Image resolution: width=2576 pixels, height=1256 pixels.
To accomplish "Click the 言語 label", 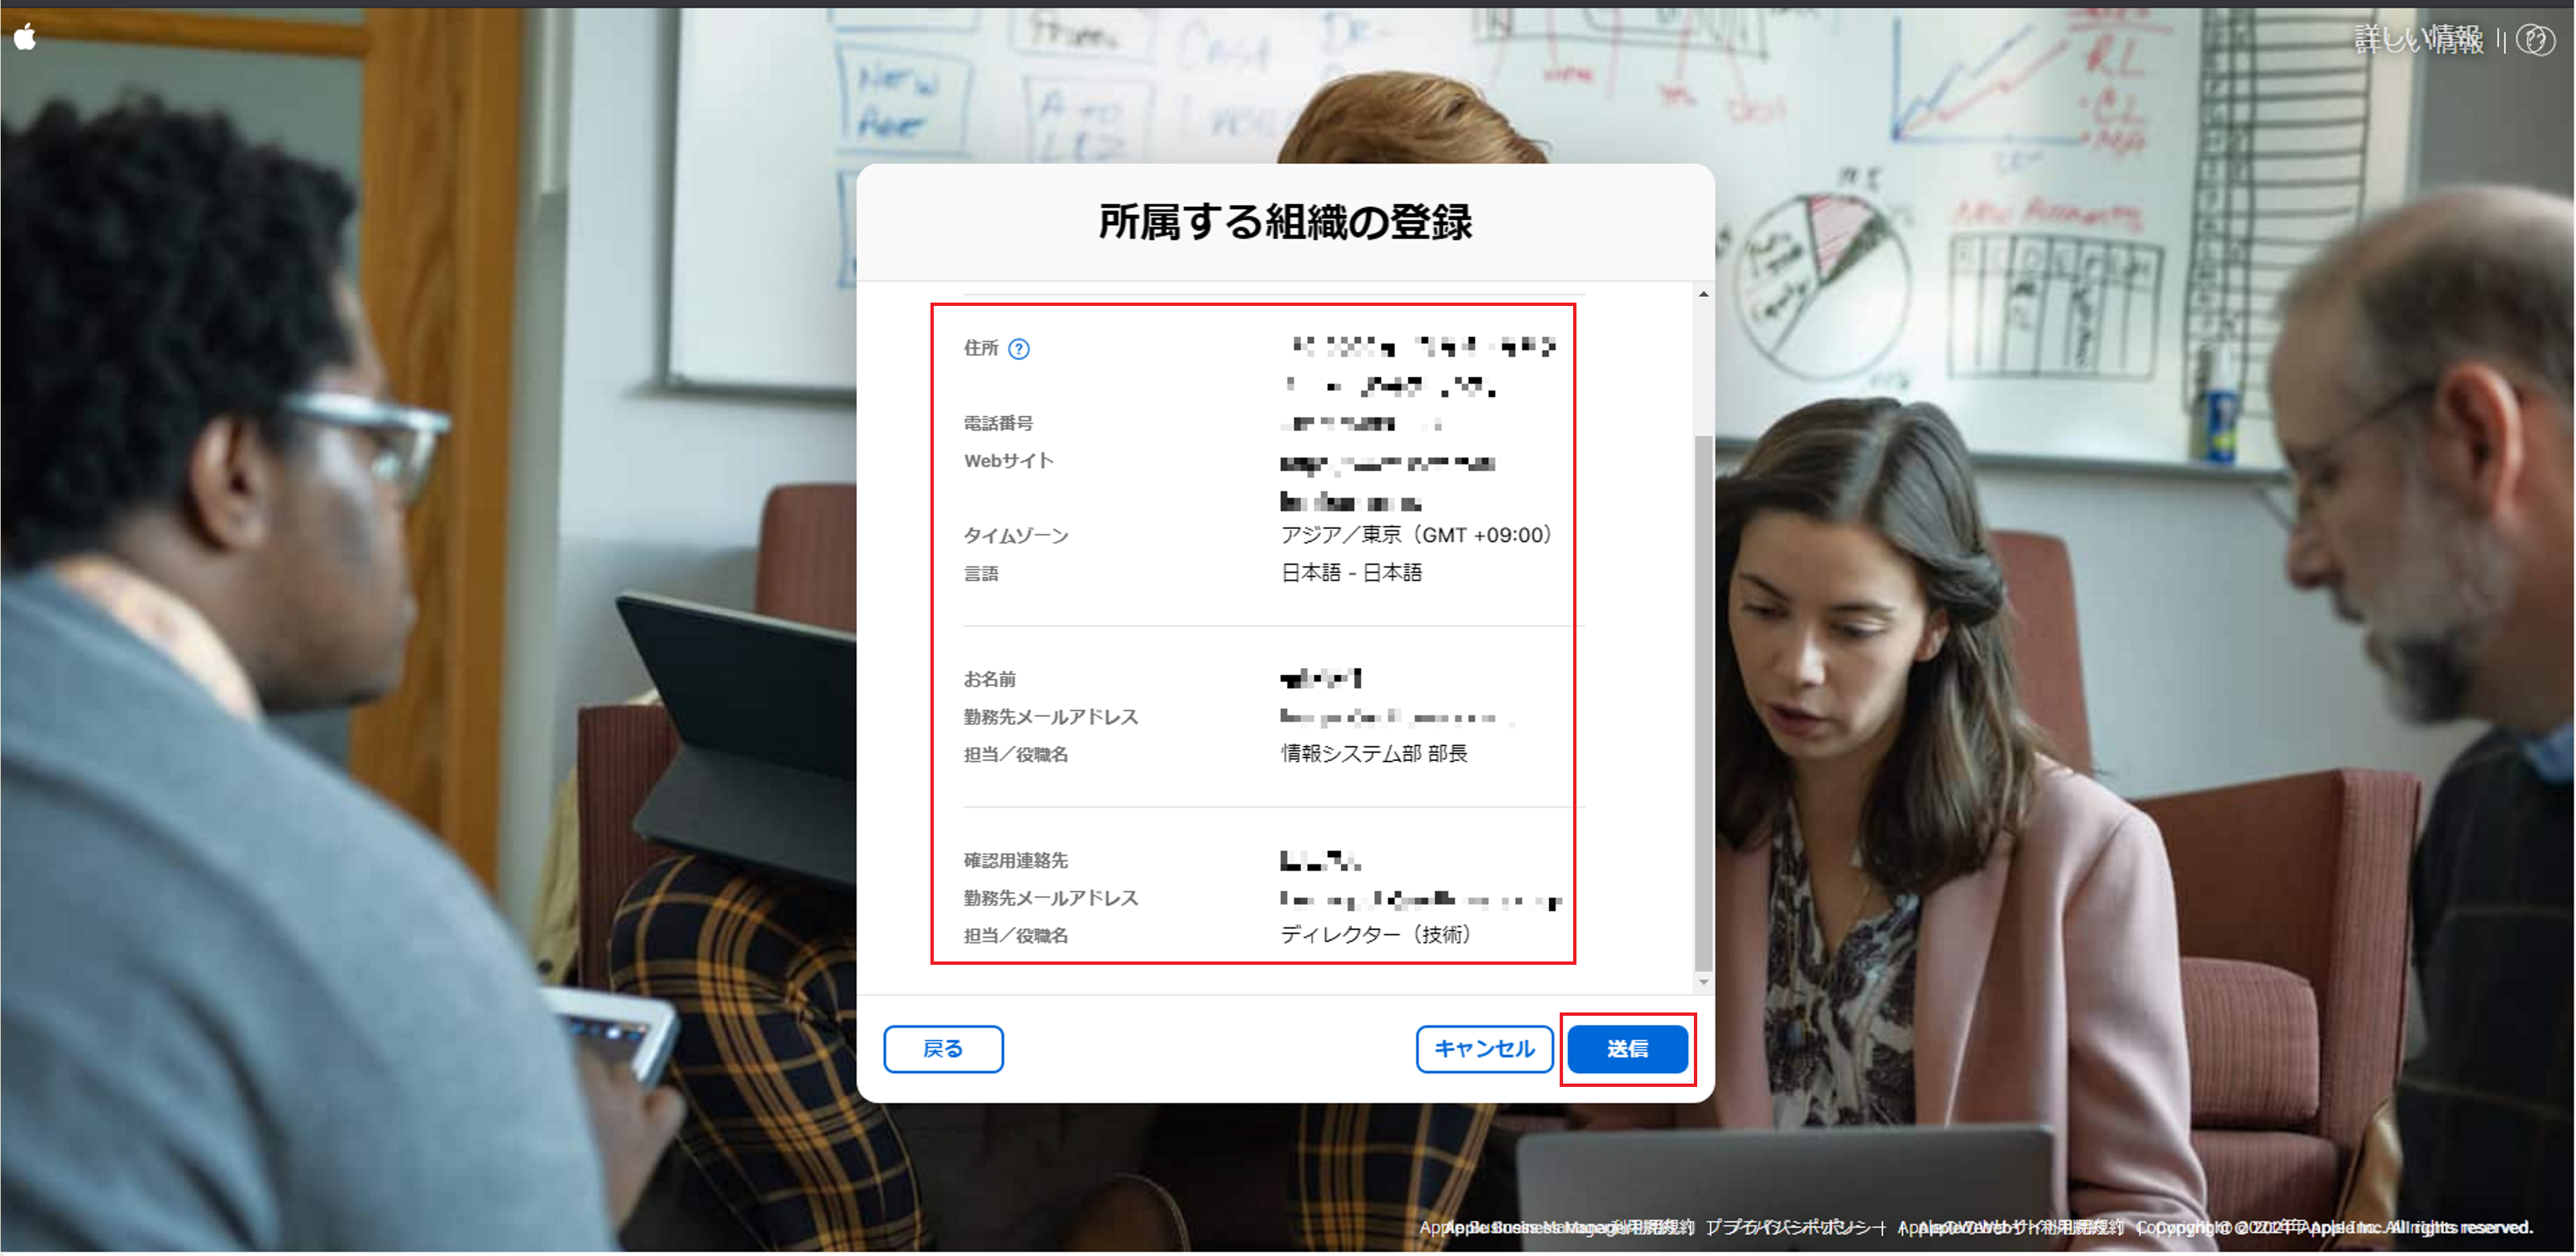I will (981, 574).
